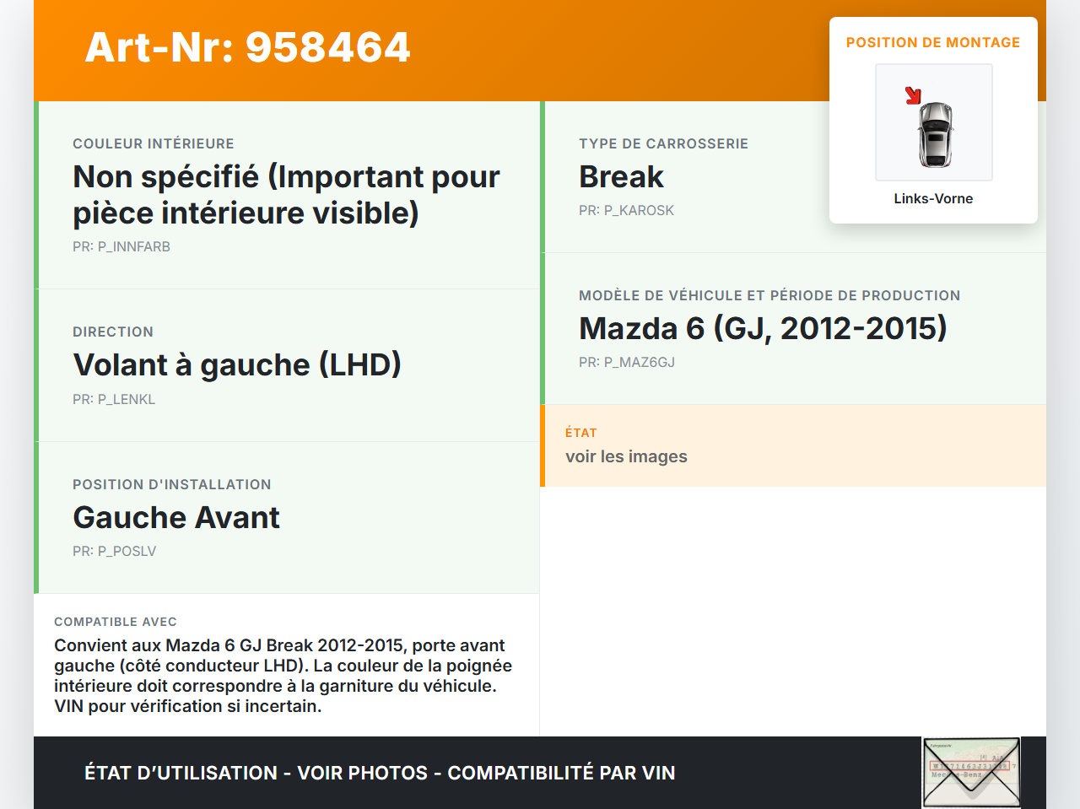Expand the PR: P_MAZ6GJ code
Screen dimensions: 1080x809
[x=627, y=362]
